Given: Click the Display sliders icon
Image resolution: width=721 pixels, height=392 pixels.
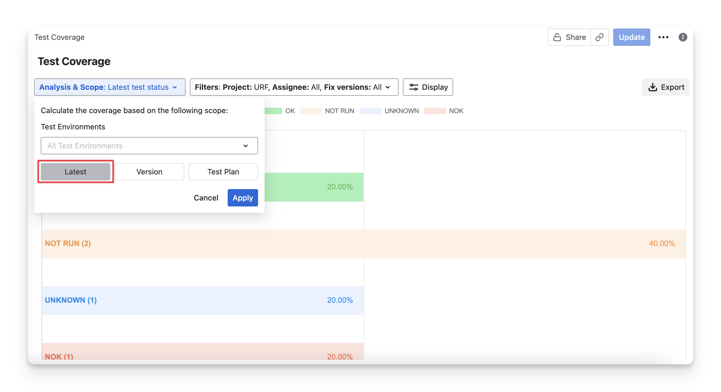Looking at the screenshot, I should (x=413, y=87).
